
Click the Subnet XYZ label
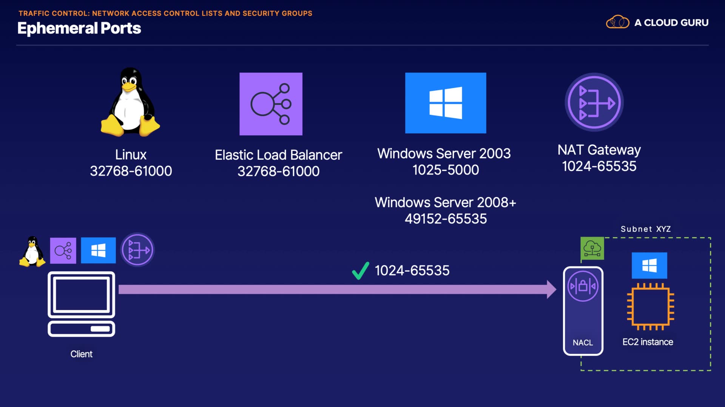646,229
